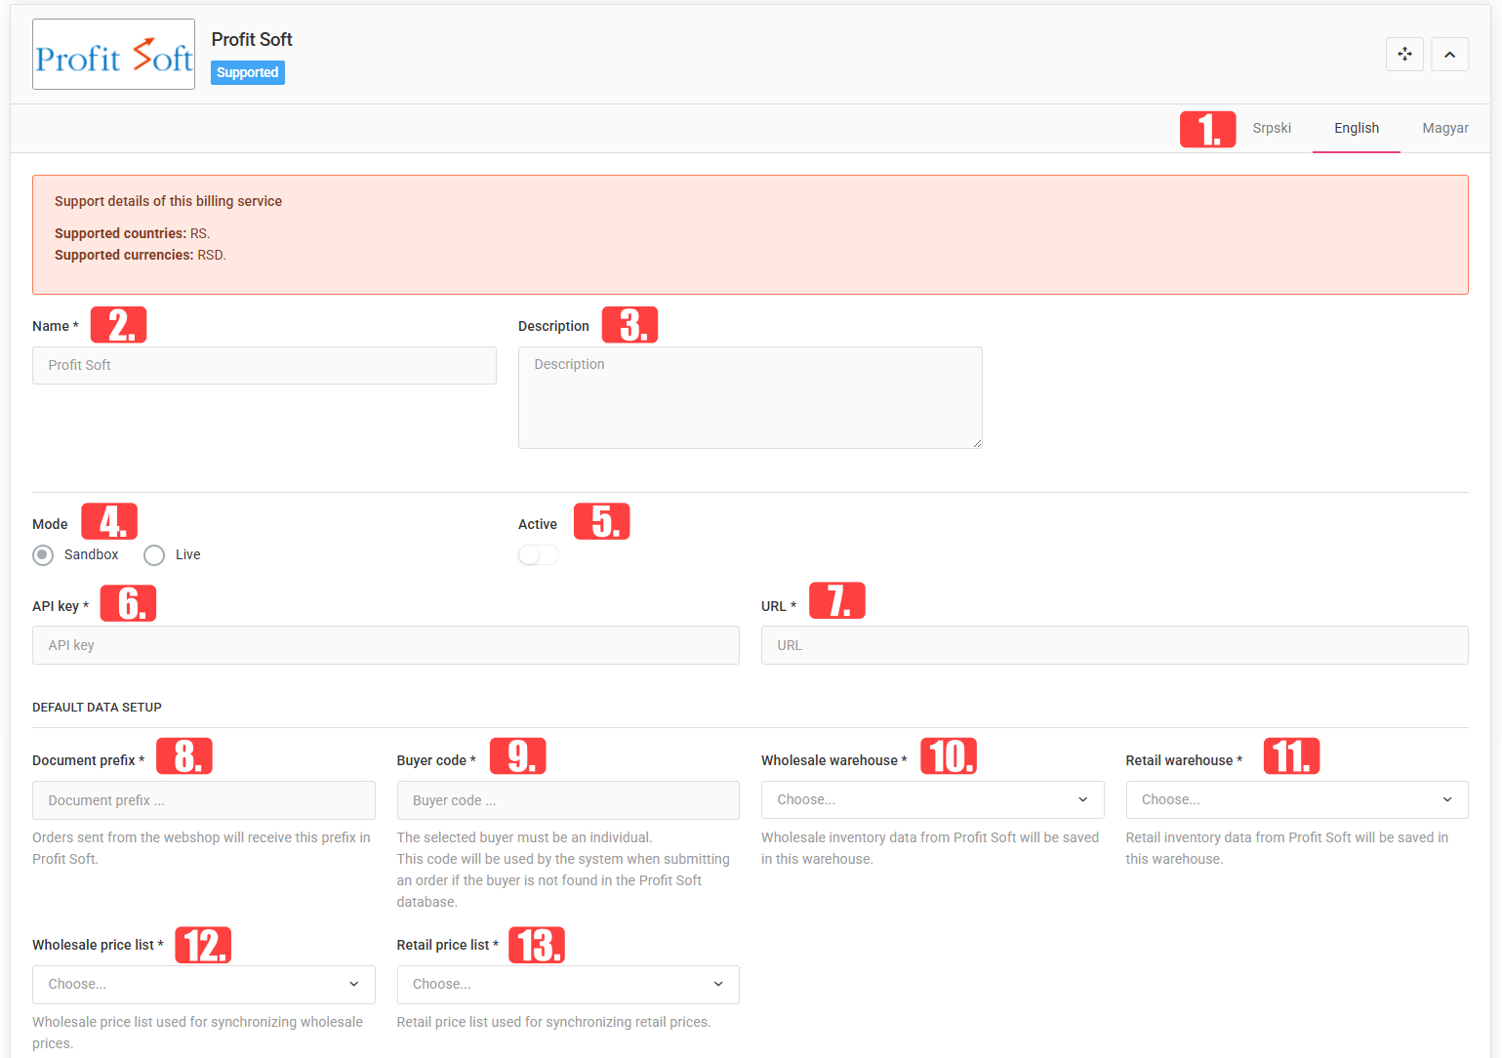The image size is (1502, 1058).
Task: Click the 'Supported currencies: RSD.' text
Action: pyautogui.click(x=141, y=255)
